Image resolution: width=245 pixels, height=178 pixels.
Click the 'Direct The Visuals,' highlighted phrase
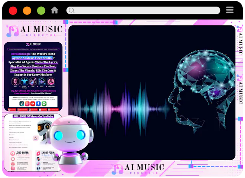tap(23, 70)
